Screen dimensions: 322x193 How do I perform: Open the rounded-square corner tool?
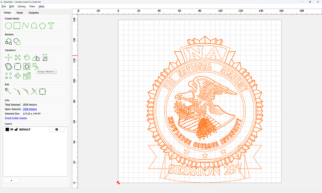point(18,67)
